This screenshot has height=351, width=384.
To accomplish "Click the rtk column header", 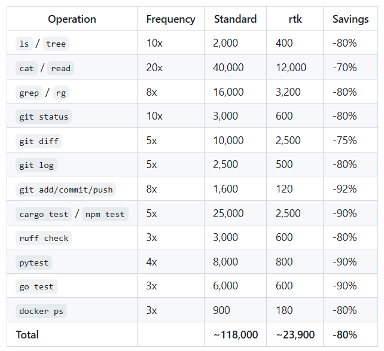I will point(295,19).
